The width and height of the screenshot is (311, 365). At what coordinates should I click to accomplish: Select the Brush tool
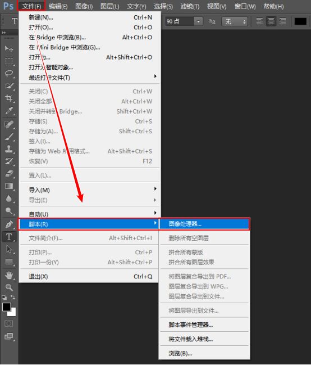[x=9, y=137]
